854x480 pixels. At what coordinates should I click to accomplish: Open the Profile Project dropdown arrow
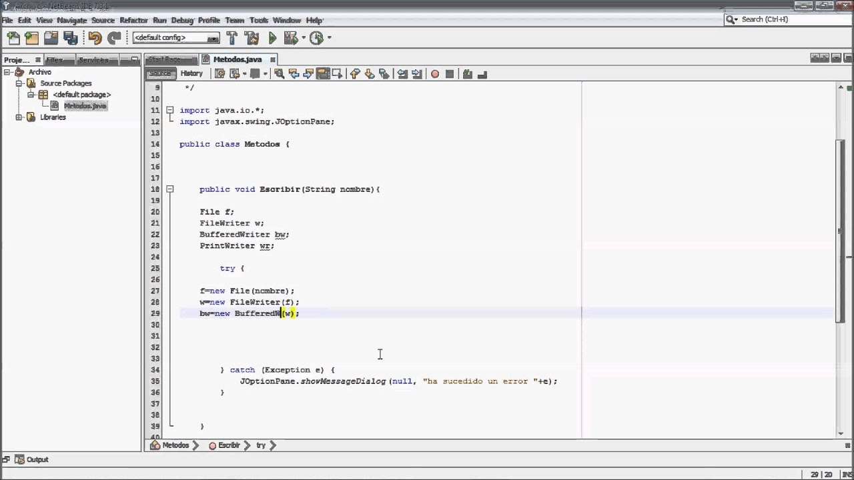pos(329,39)
